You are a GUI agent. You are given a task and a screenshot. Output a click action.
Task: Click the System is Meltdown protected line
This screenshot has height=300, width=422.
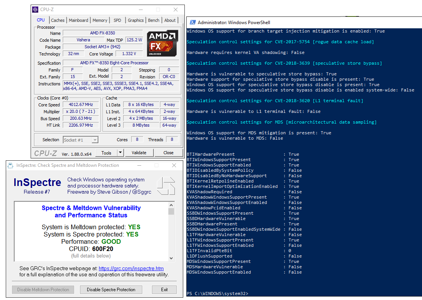[x=91, y=227]
